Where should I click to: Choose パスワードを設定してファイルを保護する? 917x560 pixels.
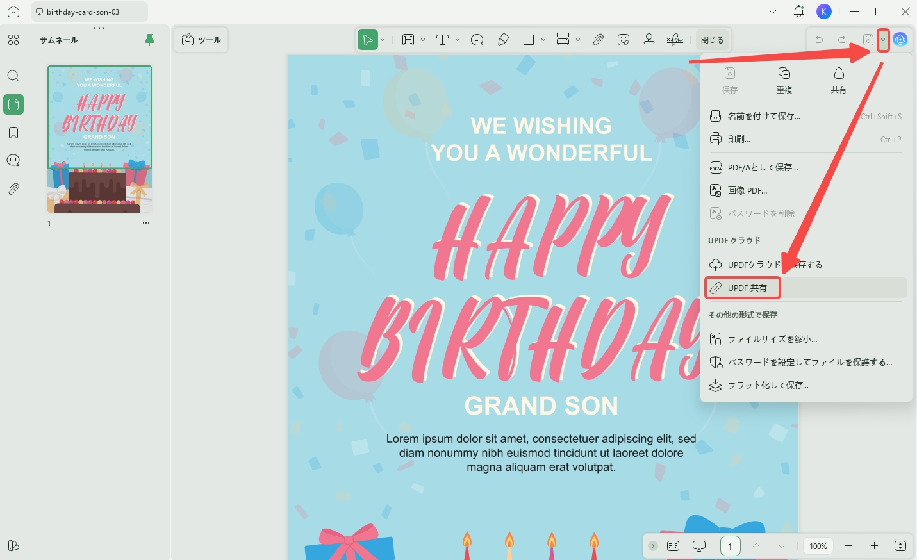(806, 362)
